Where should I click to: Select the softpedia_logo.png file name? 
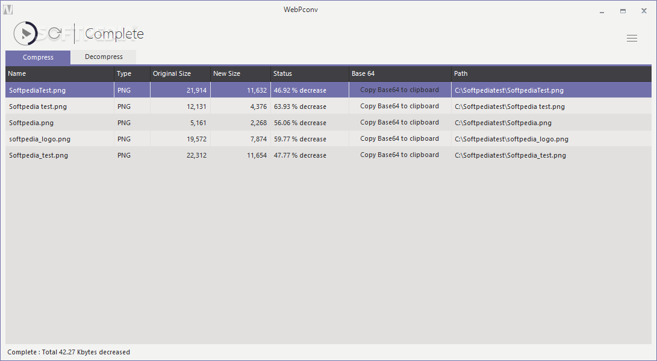39,139
